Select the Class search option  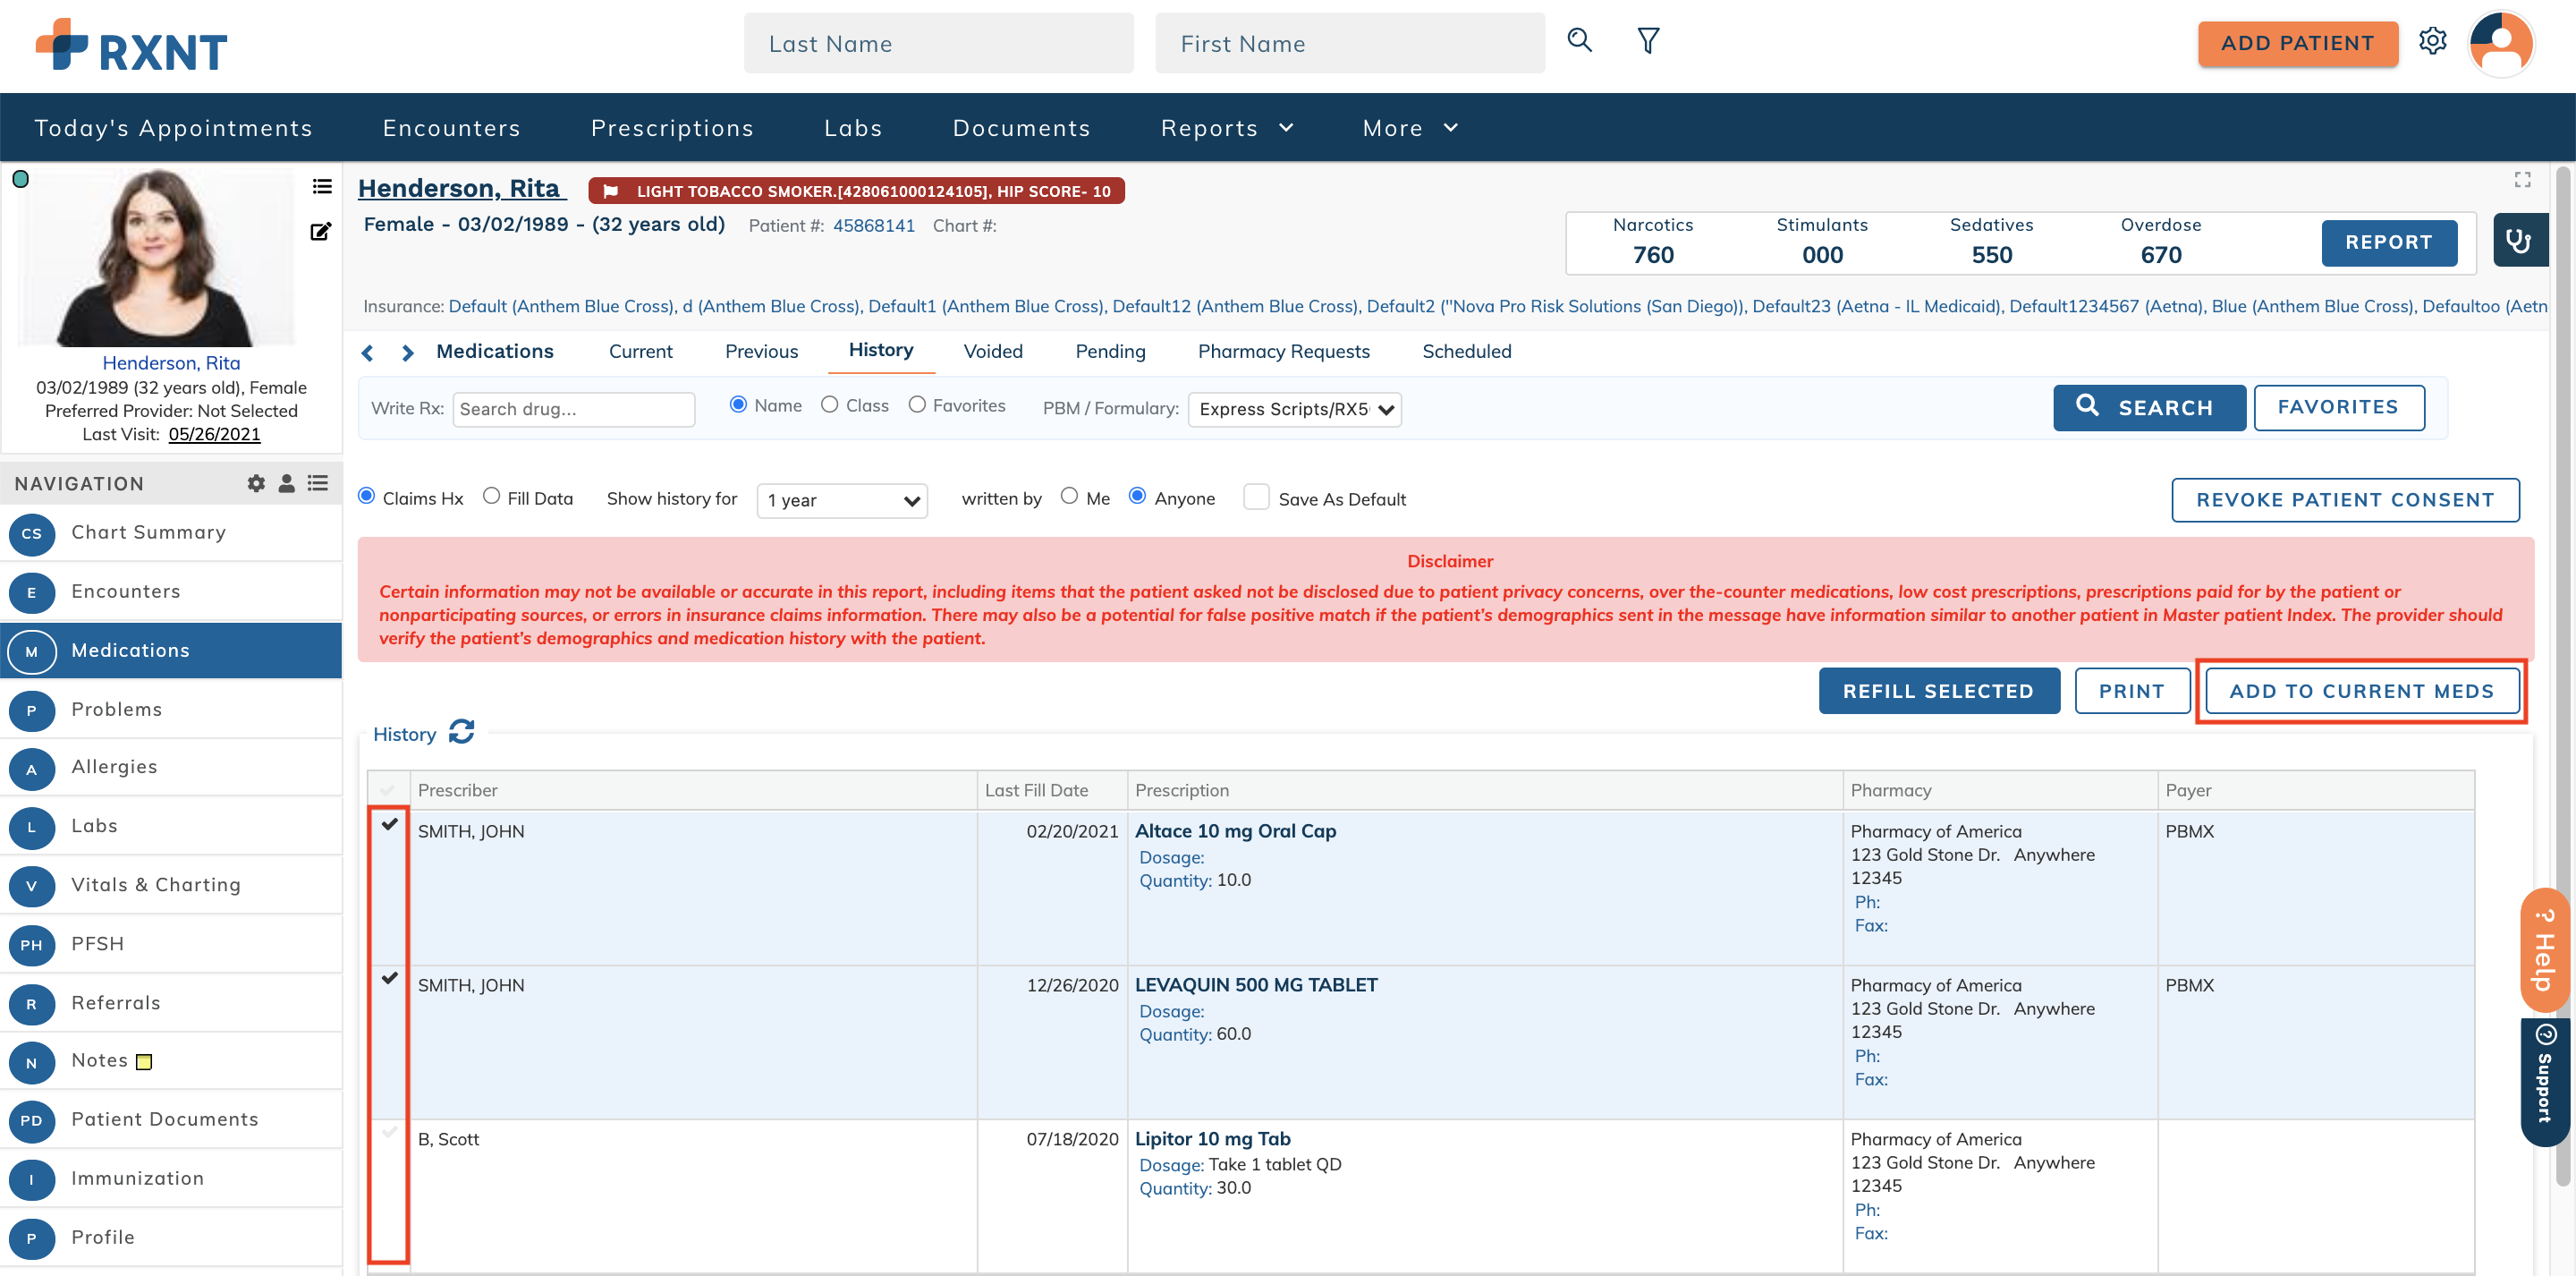(x=830, y=404)
